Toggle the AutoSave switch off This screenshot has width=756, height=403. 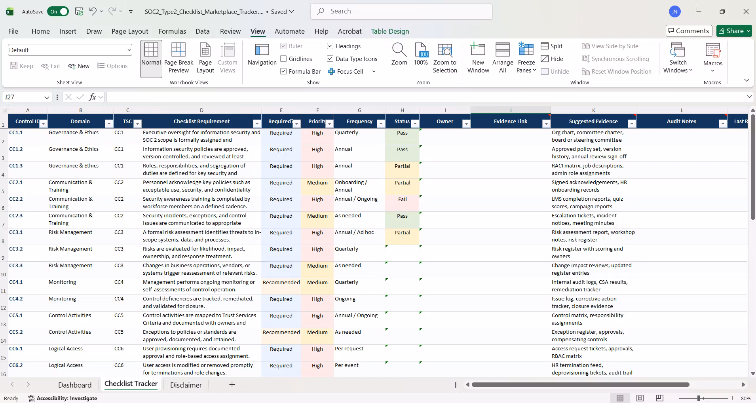[x=58, y=11]
